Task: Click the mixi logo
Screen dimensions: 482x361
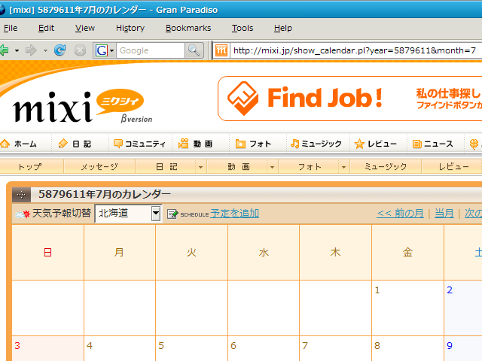Action: point(82,106)
